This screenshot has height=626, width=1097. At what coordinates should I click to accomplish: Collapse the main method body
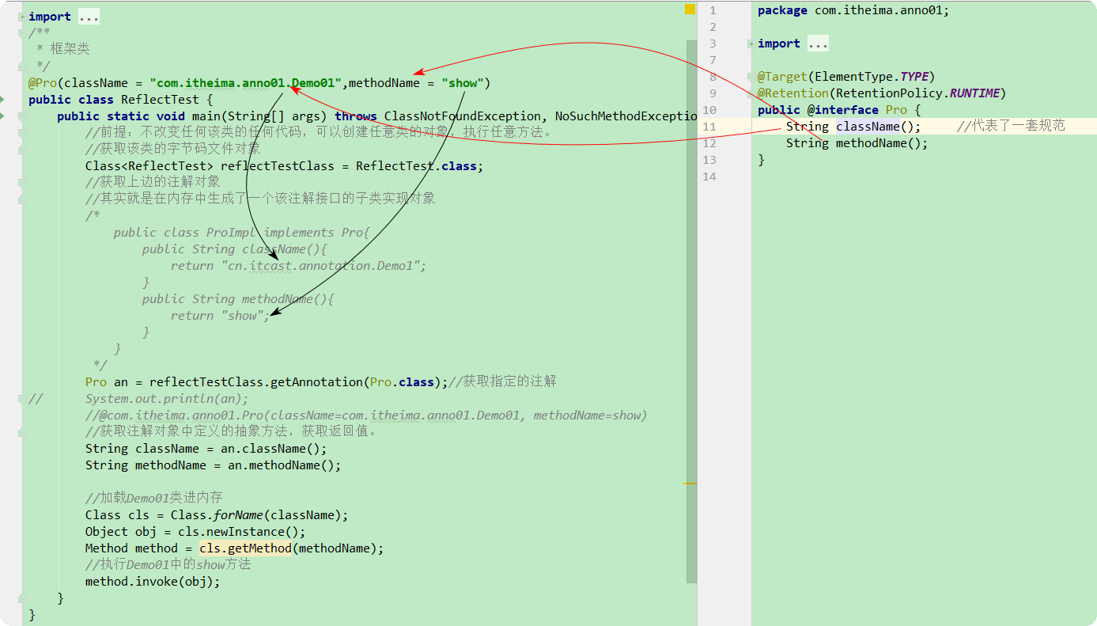[x=22, y=116]
